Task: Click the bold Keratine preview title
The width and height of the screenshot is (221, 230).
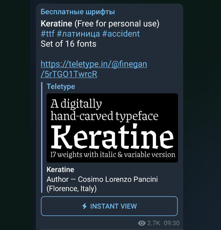Action: (60, 169)
